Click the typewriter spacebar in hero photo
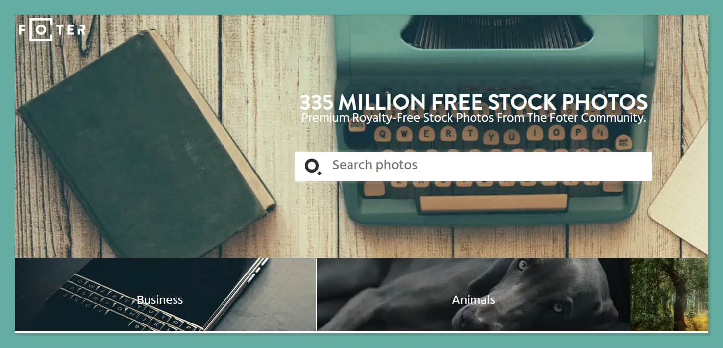Screen dimensions: 723x348 [493, 202]
